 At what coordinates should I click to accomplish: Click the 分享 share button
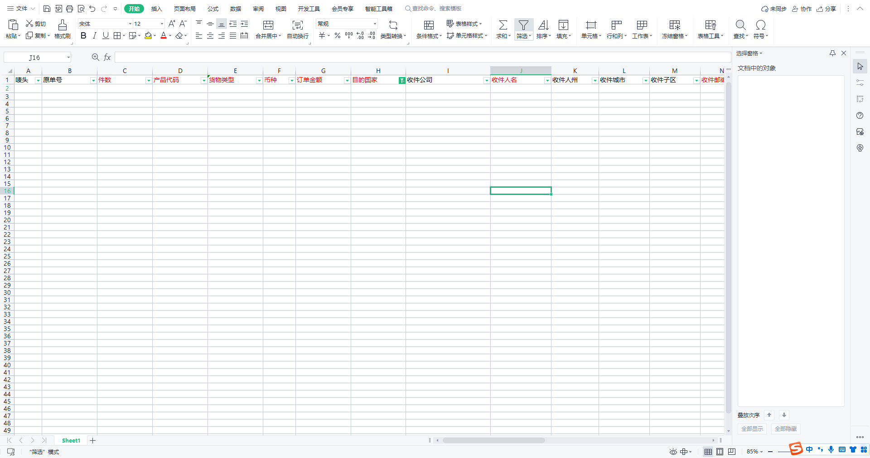826,9
